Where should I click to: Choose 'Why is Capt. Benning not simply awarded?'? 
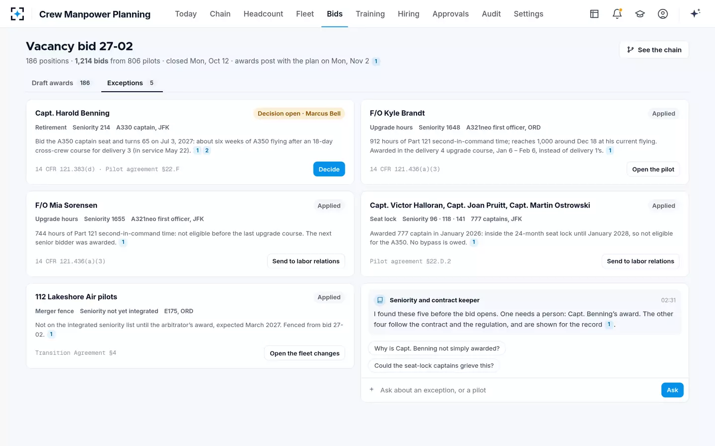(x=437, y=348)
